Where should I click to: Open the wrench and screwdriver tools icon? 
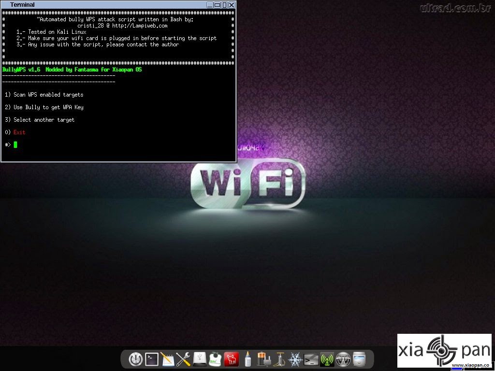(x=183, y=359)
